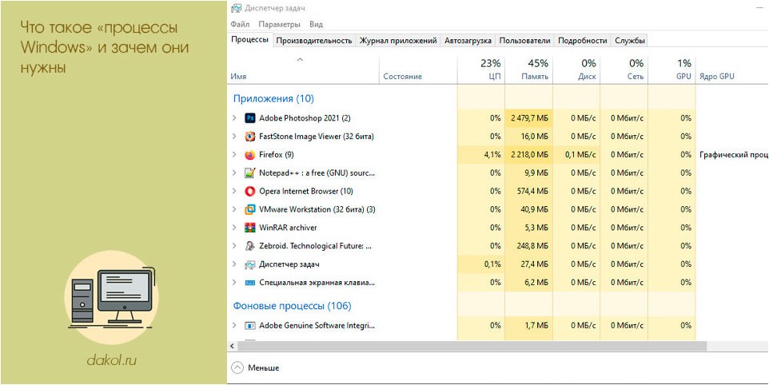
Task: Click Zebroid's 248,8 МБ memory value
Action: [533, 246]
